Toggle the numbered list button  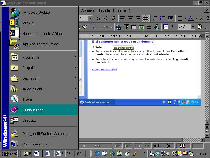pos(155,18)
